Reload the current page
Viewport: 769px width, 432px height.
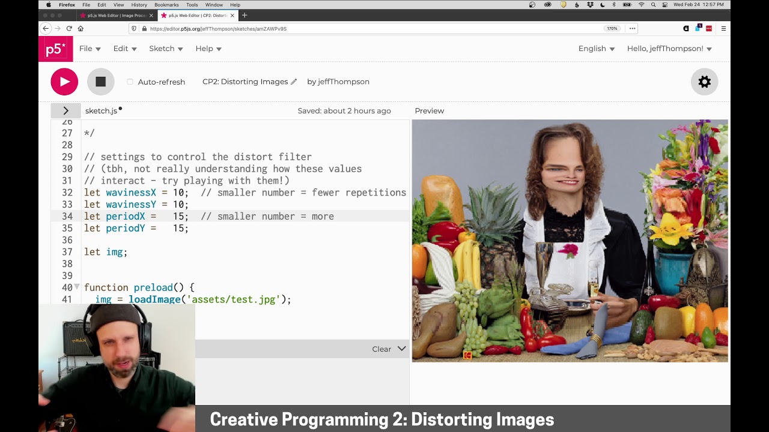click(x=69, y=28)
